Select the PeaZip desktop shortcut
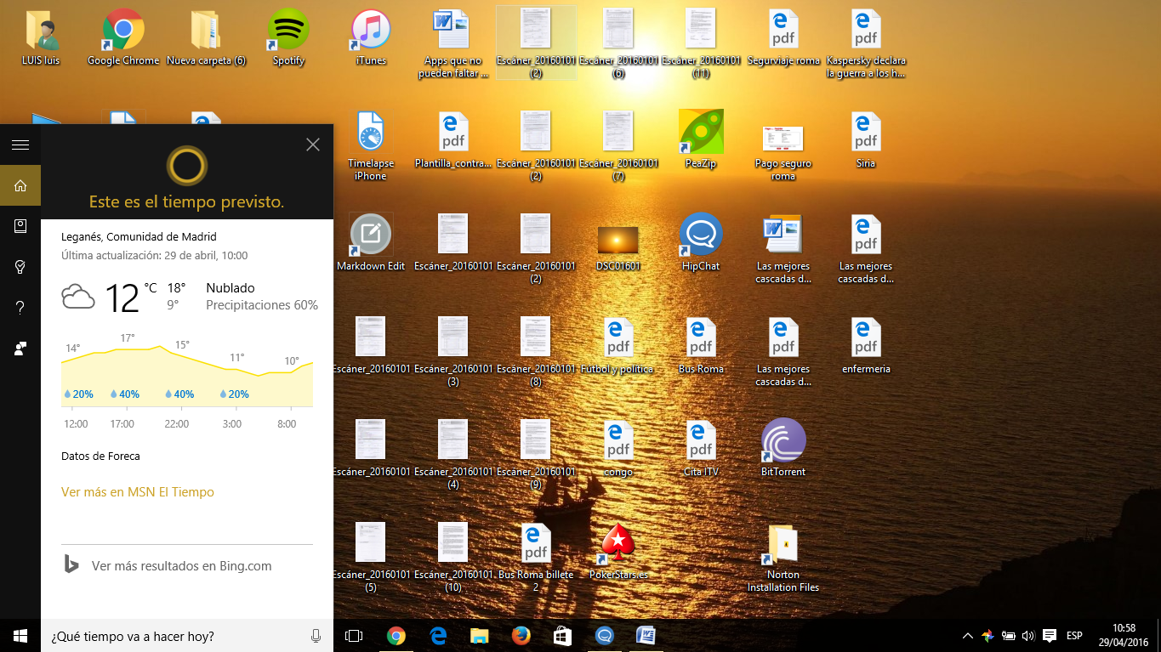Viewport: 1161px width, 652px height. click(x=701, y=139)
